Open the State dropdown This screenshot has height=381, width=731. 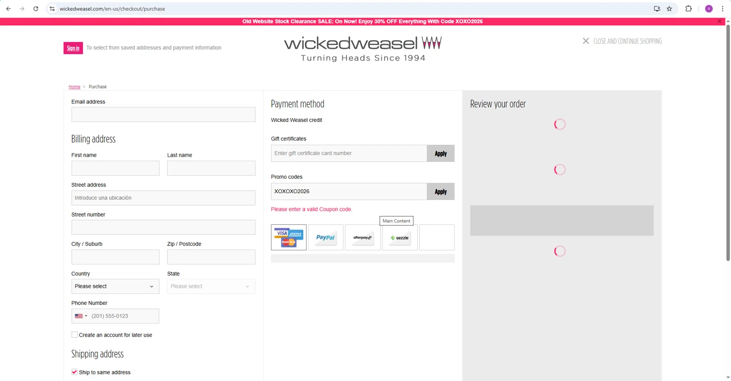[x=211, y=286]
